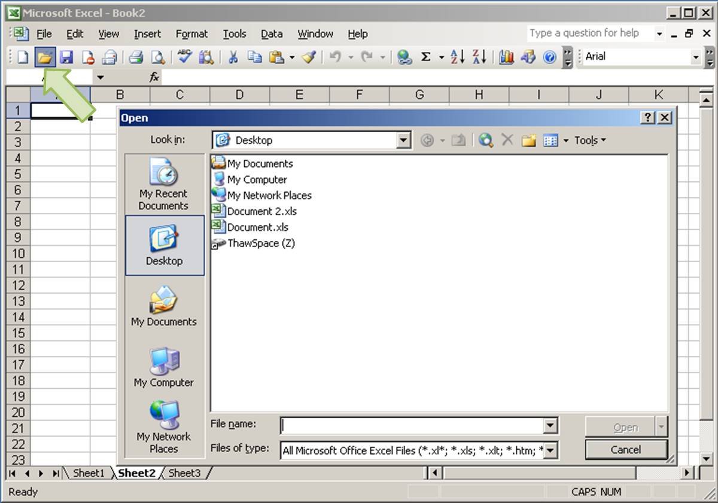Select ThawSpace (Z) in the file list

pyautogui.click(x=254, y=243)
